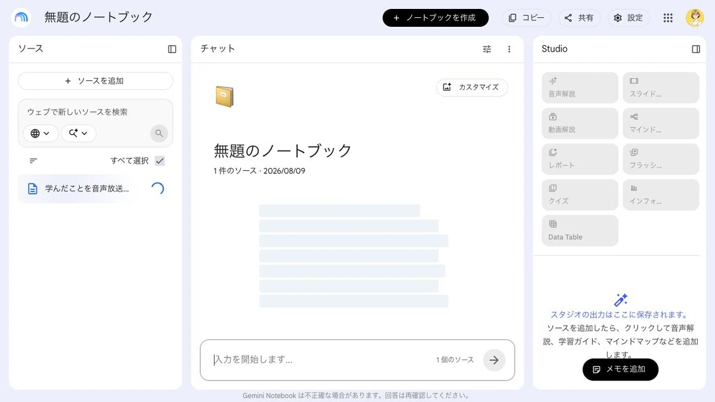
Task: Click the Gemini Notebook logo icon
Action: click(21, 18)
